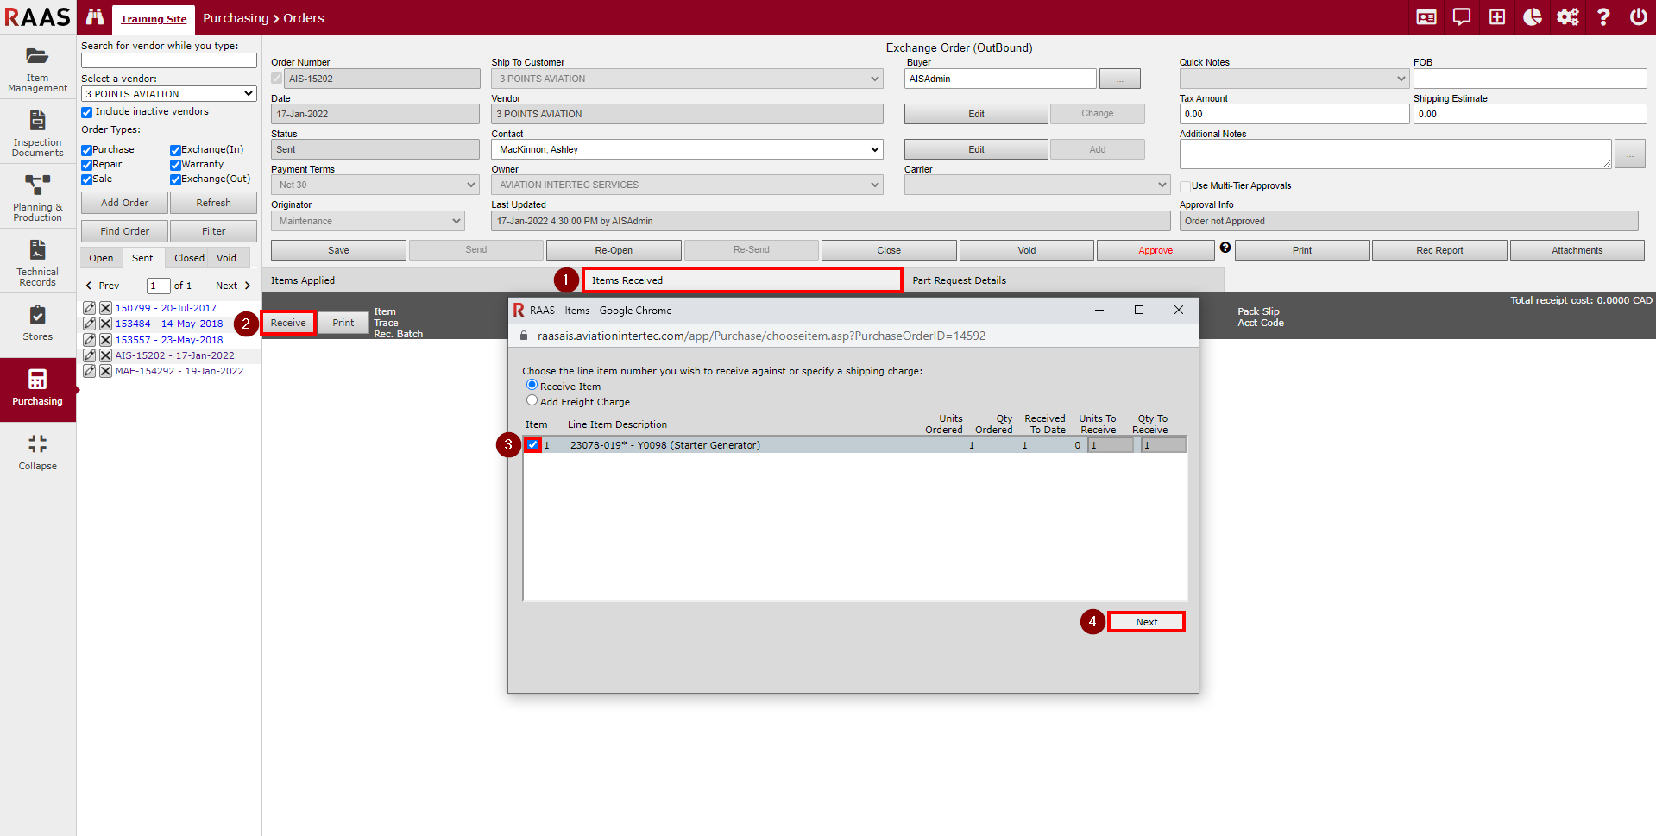Collapse the sidebar menu

(37, 452)
